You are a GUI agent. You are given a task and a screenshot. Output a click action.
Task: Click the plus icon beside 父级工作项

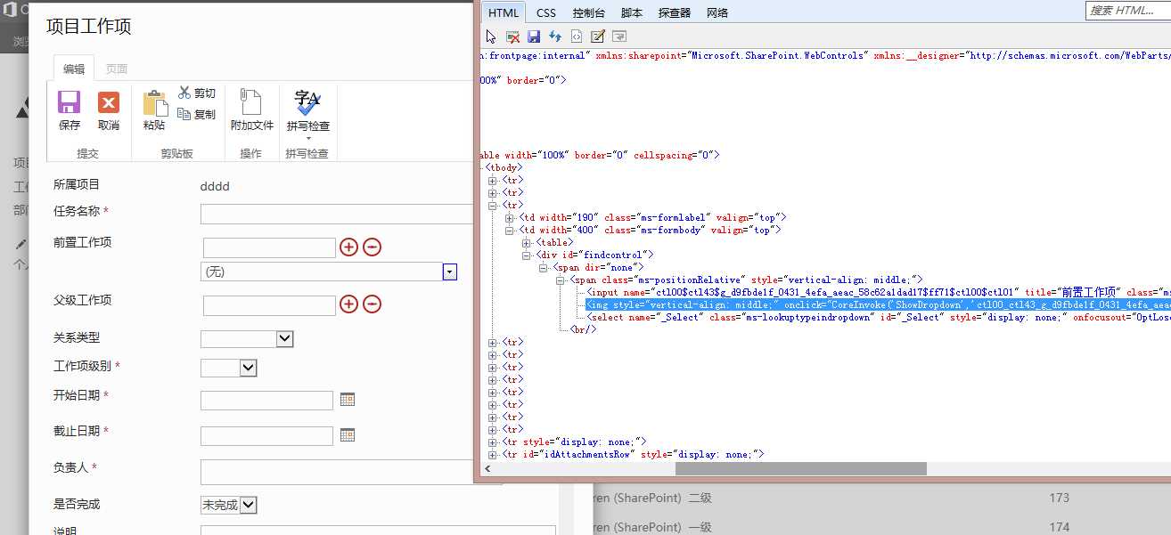[348, 304]
